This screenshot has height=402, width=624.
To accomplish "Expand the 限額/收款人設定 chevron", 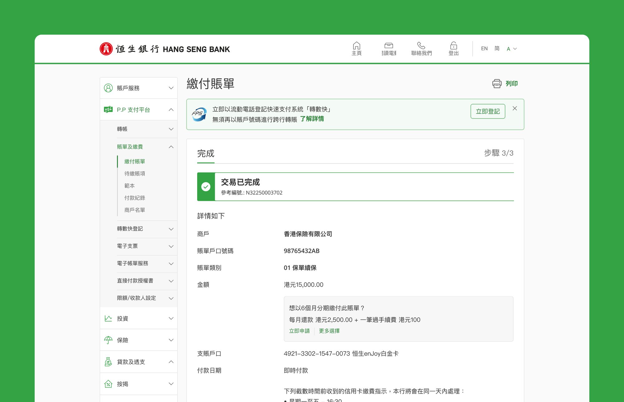I will click(x=171, y=298).
